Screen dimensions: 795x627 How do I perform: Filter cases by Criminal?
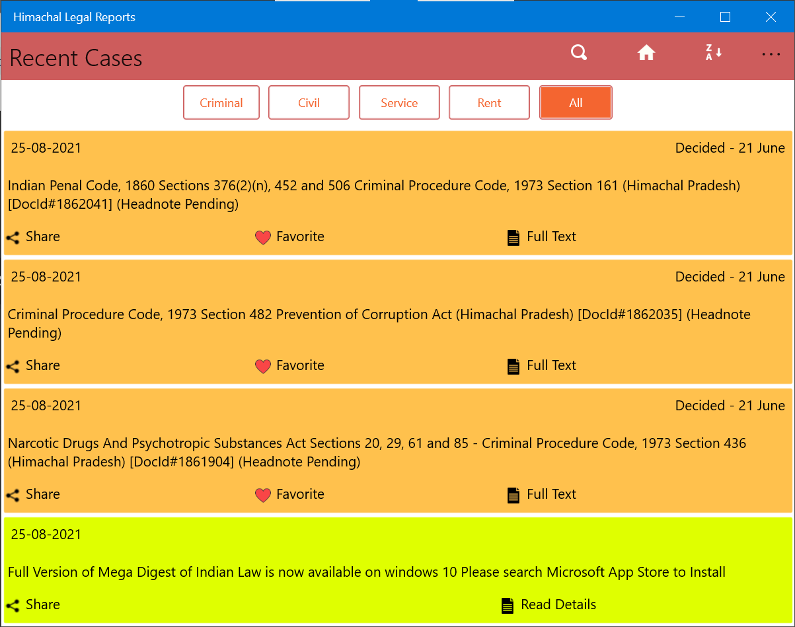point(221,102)
